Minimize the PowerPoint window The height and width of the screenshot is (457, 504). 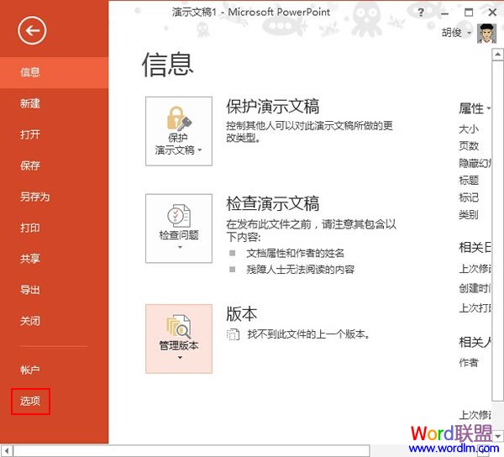pos(444,13)
